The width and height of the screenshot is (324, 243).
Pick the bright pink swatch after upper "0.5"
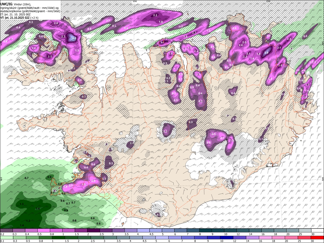pyautogui.click(x=44, y=231)
